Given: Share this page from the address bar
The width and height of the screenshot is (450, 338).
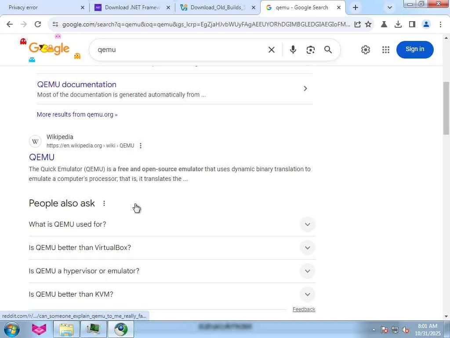Looking at the screenshot, I should (x=357, y=25).
